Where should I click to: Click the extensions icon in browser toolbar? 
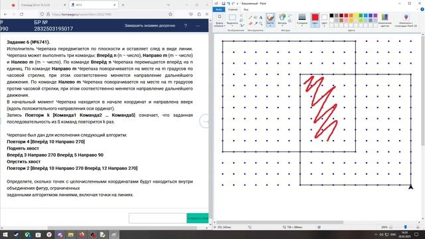coord(199,14)
